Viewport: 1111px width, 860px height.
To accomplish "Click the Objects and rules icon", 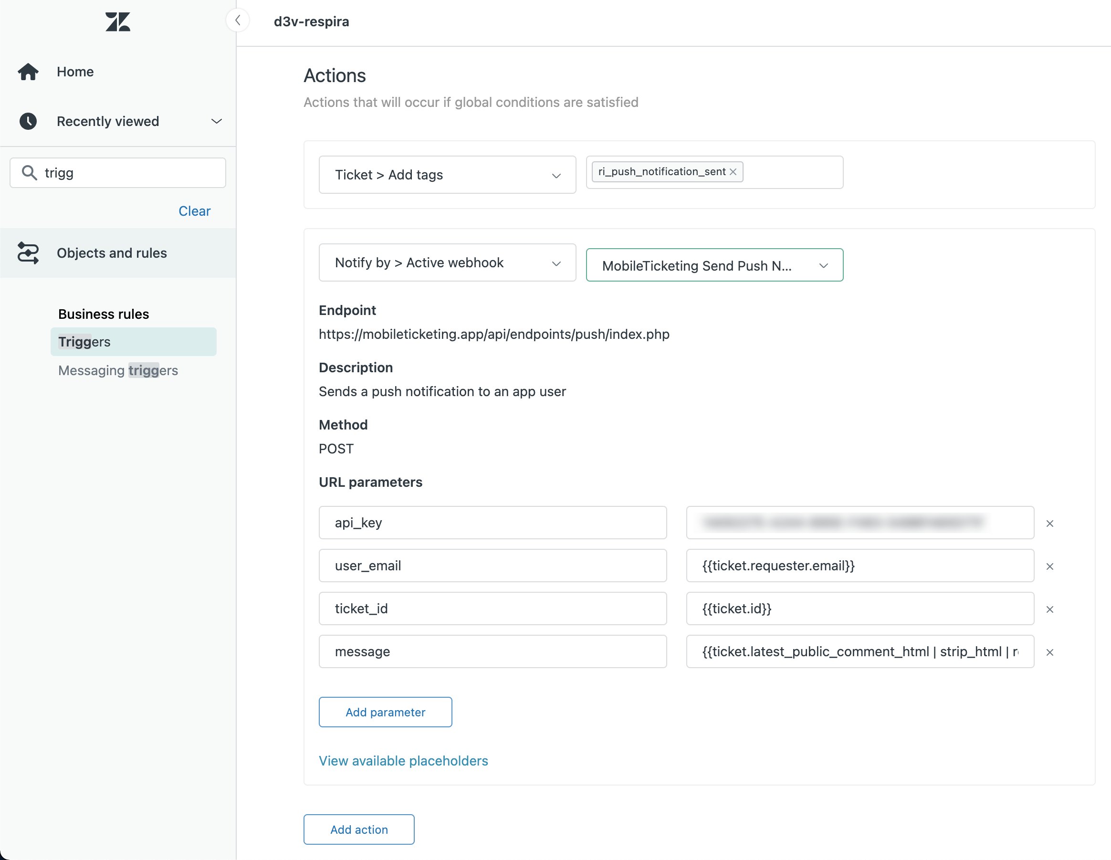I will (x=28, y=253).
